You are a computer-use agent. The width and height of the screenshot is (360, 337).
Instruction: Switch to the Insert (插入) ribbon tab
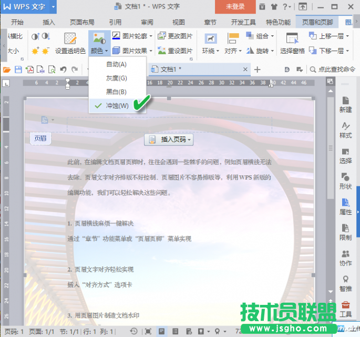49,22
